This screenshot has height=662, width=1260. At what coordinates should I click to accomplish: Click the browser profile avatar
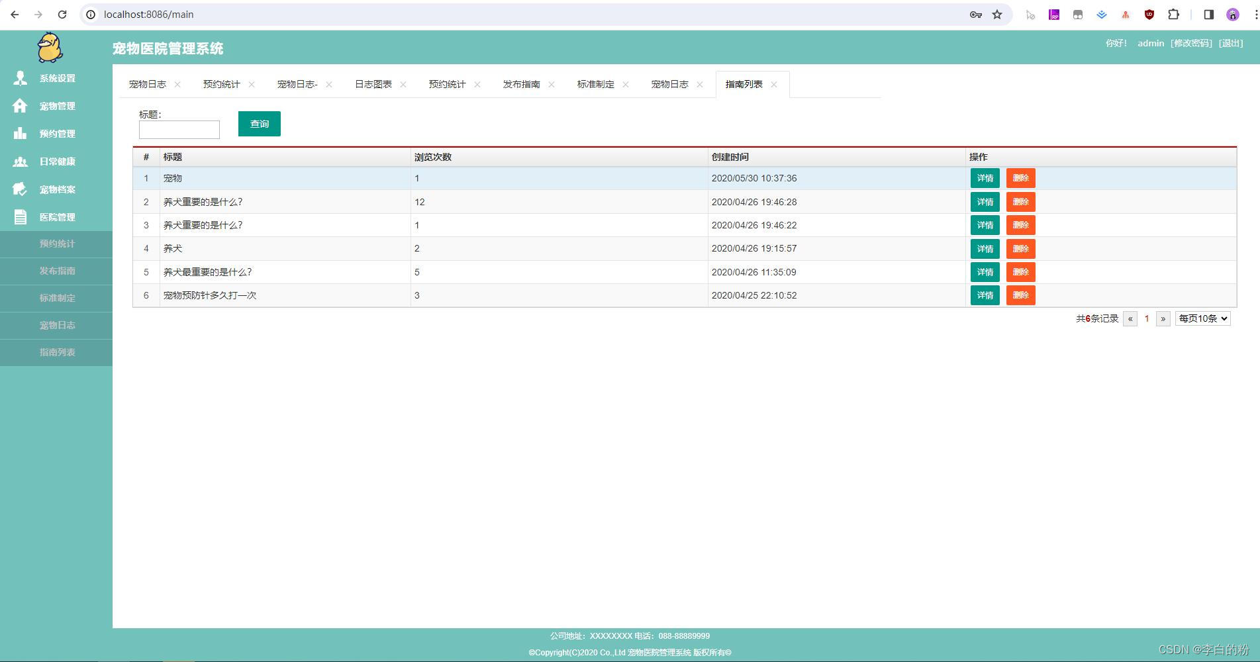pyautogui.click(x=1233, y=15)
